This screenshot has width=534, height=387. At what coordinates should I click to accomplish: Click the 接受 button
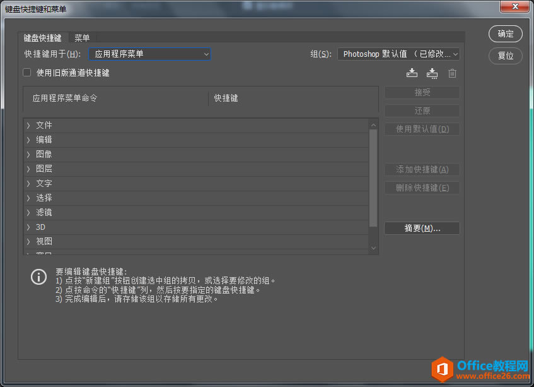pyautogui.click(x=422, y=92)
